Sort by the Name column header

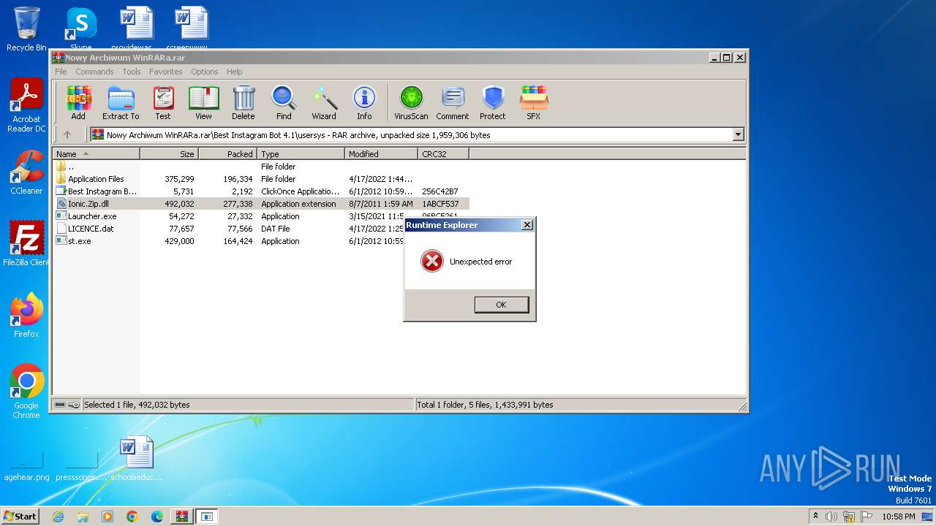point(97,154)
